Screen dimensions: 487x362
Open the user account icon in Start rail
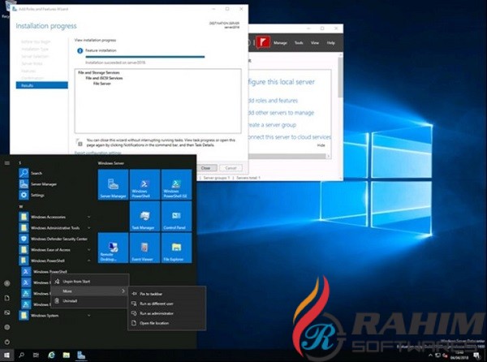[x=6, y=283]
